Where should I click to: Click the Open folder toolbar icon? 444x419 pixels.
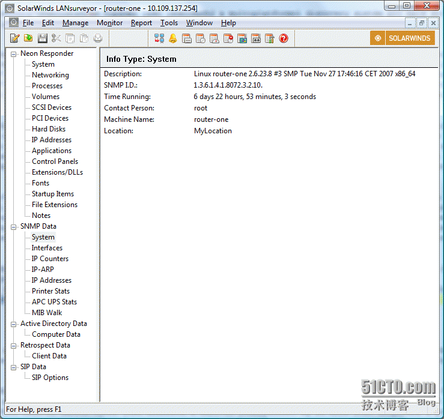28,38
